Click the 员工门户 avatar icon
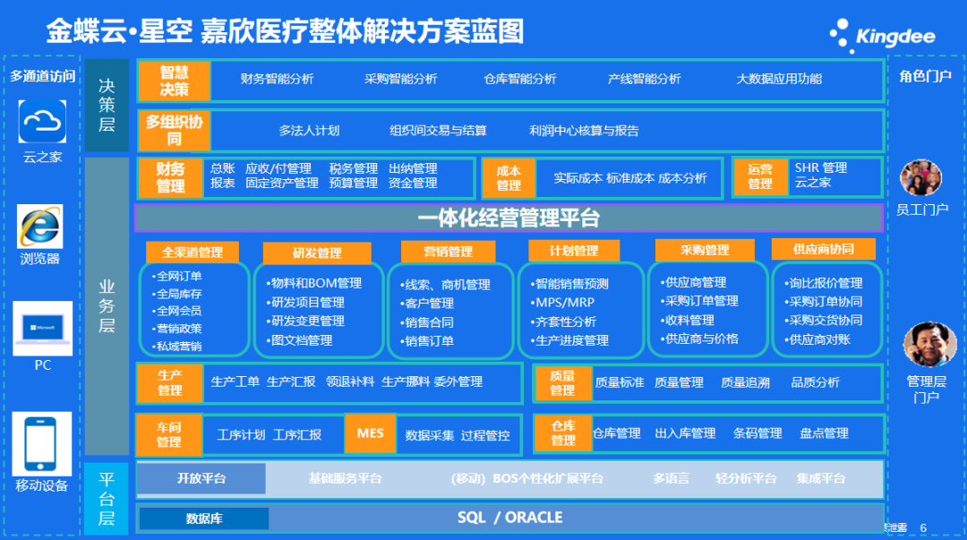 (920, 179)
